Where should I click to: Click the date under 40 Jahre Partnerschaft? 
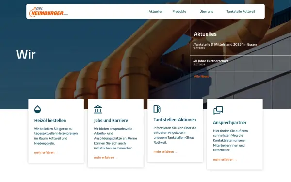point(199,65)
